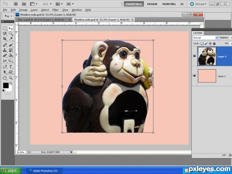Select the Magic Wand tool
The image size is (232, 174).
11,34
